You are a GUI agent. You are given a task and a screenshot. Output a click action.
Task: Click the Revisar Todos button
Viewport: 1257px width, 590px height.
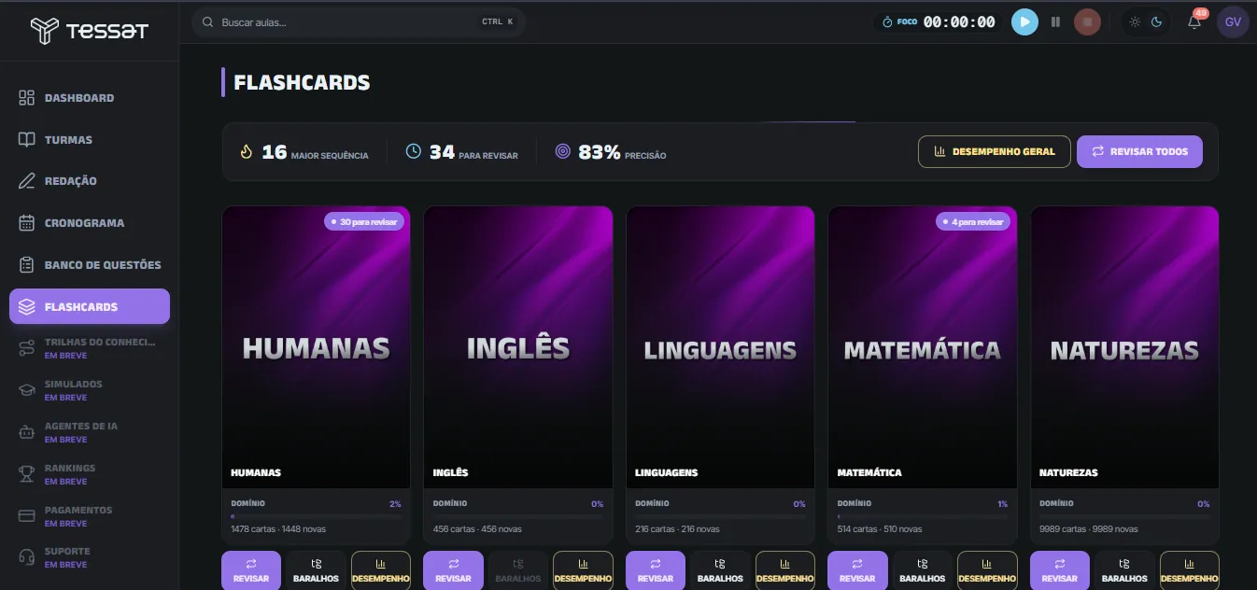(x=1139, y=151)
